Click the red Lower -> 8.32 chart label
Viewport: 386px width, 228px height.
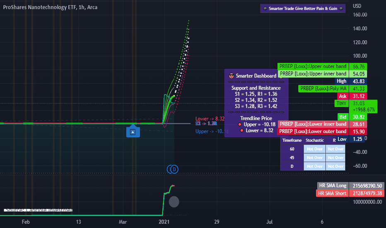210,119
